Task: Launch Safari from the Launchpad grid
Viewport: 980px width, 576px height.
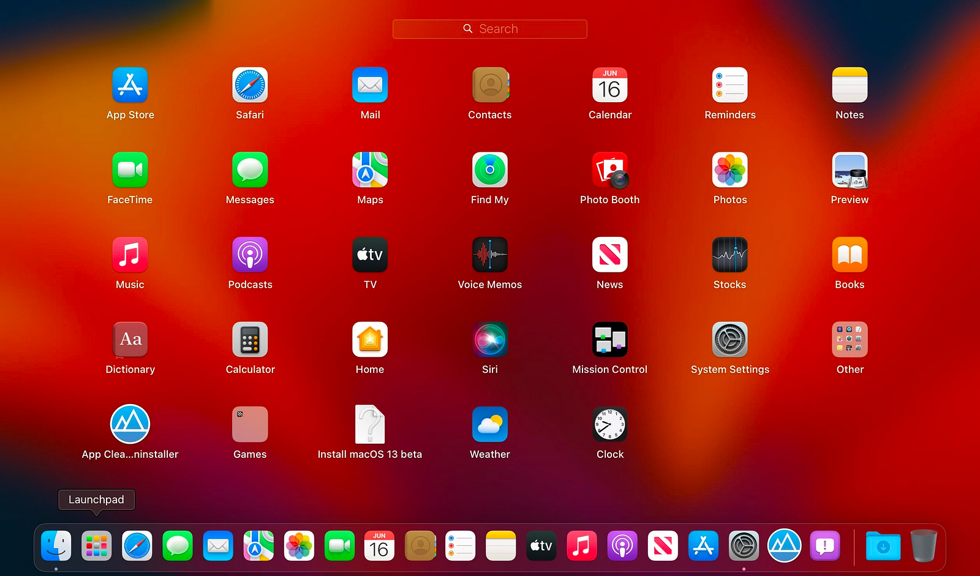Action: click(250, 85)
